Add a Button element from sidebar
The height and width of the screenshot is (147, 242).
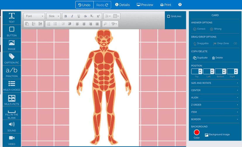[x=12, y=31]
